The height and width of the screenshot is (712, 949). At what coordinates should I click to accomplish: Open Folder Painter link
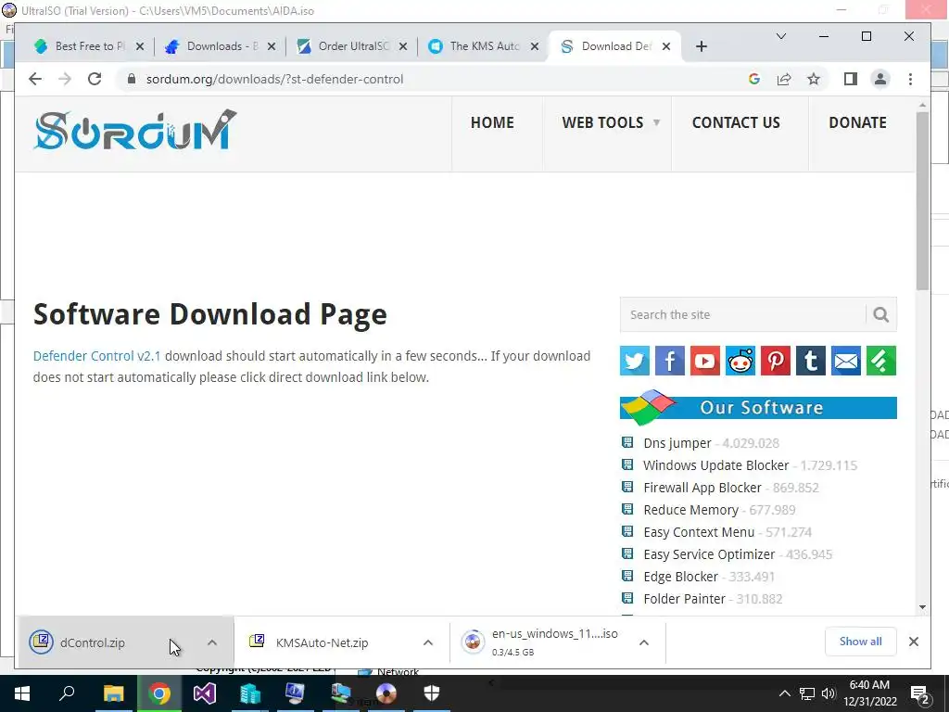[x=684, y=599]
